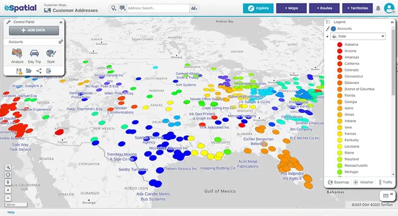The image size is (398, 216).
Task: Zoom out with the minus map button
Action: 8,198
